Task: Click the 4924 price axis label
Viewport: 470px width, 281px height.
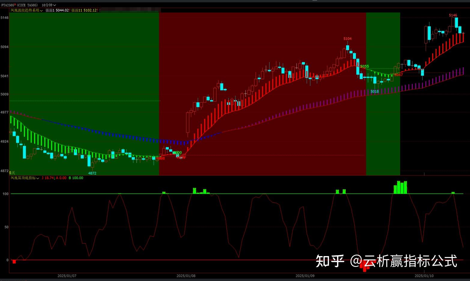Action: click(x=5, y=141)
